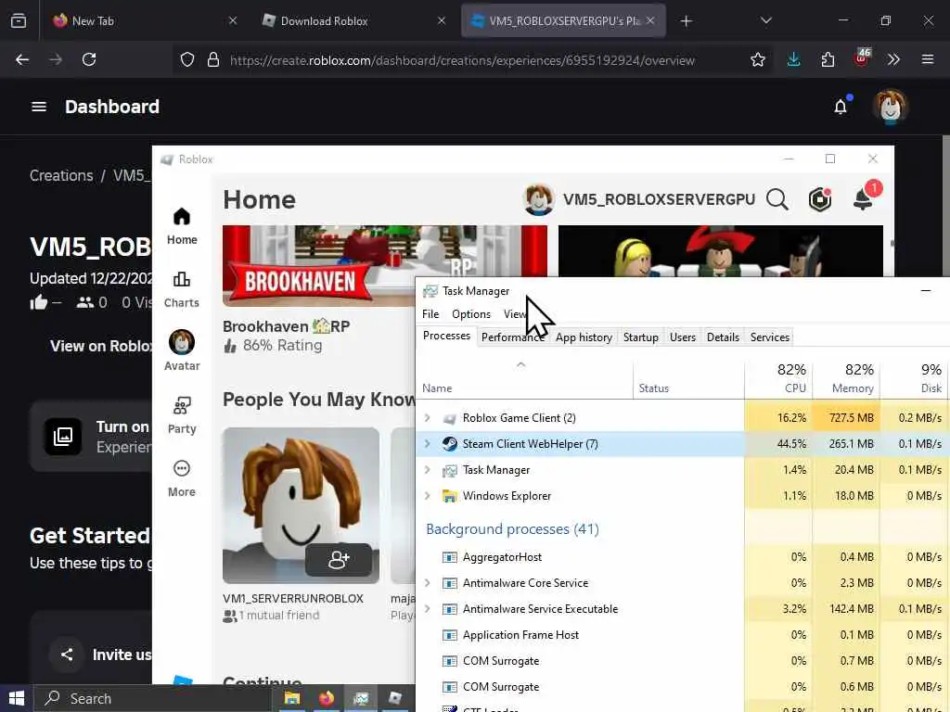
Task: Click the sort arrow above Name column
Action: coord(520,364)
